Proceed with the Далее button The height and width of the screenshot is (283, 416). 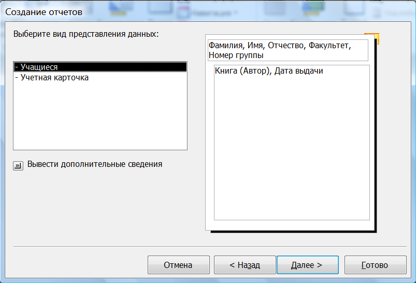308,265
